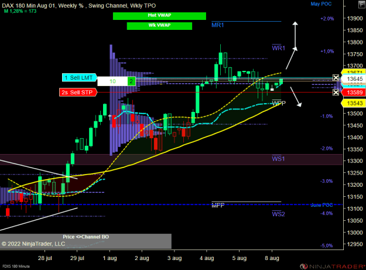
Task: Cancel the Sell LMT order with its X
Action: click(336, 78)
